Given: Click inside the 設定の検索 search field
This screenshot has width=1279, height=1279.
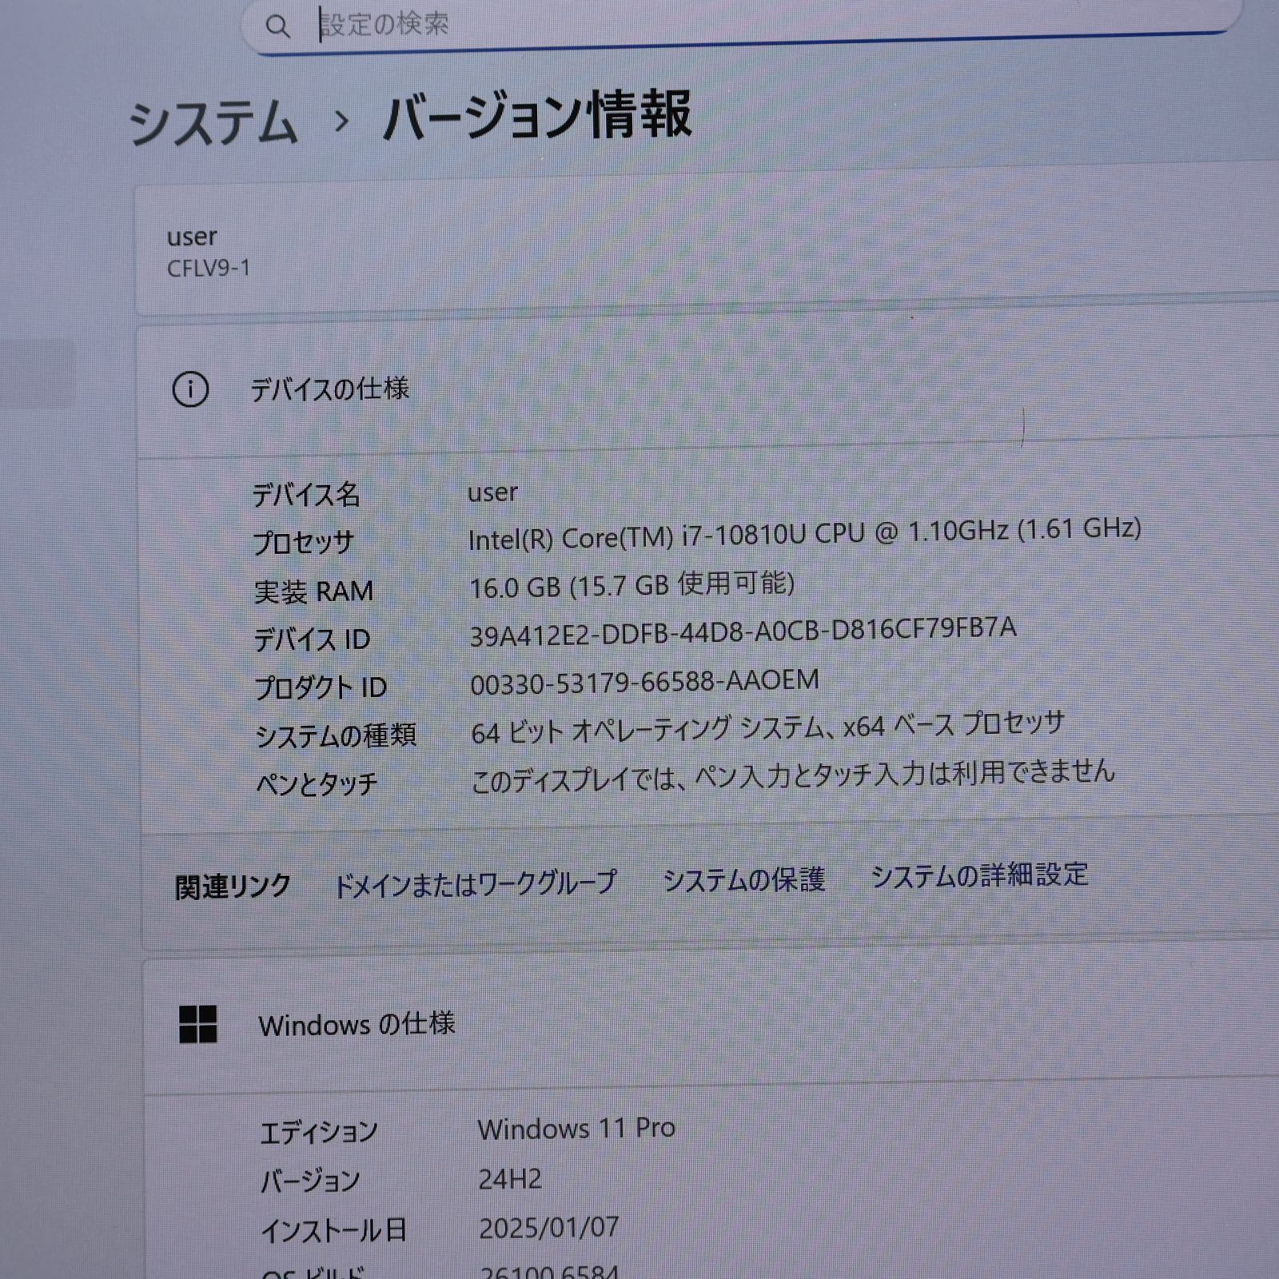Looking at the screenshot, I should pos(560,24).
